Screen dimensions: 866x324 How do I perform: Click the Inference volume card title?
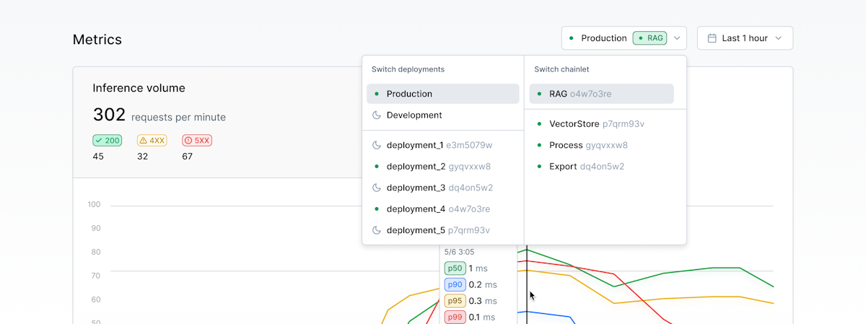tap(139, 88)
